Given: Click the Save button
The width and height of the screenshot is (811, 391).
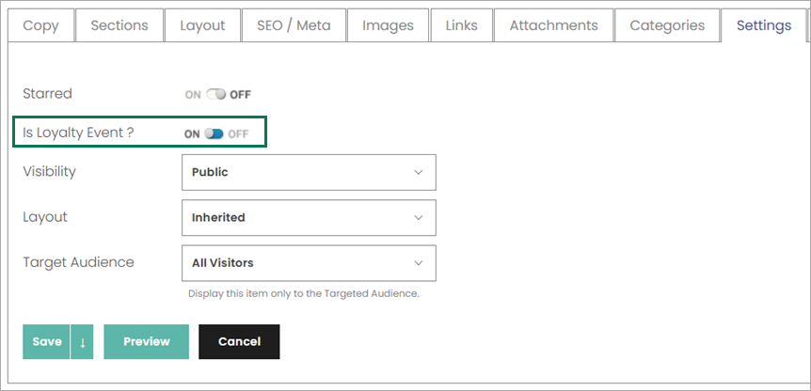Looking at the screenshot, I should tap(46, 341).
